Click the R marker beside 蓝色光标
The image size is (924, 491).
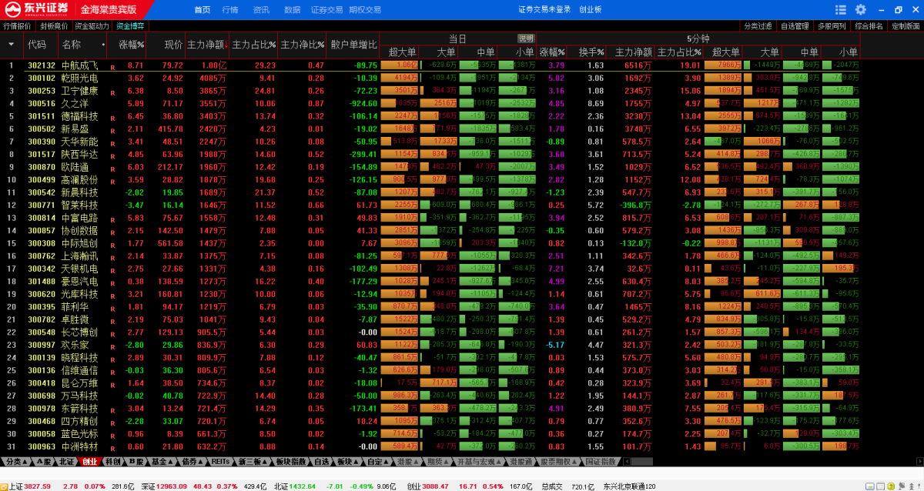112,434
